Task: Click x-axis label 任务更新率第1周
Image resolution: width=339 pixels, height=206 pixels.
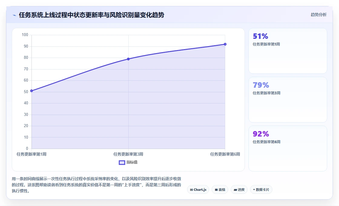Action: coord(31,154)
